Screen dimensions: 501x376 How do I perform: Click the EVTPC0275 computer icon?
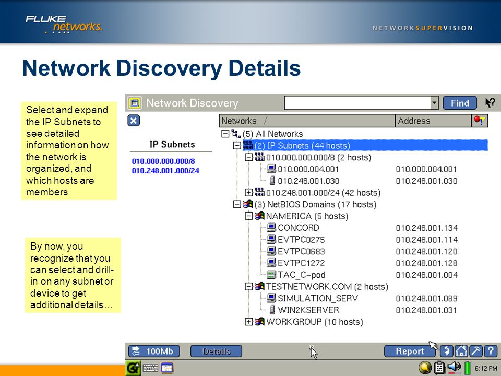[271, 240]
